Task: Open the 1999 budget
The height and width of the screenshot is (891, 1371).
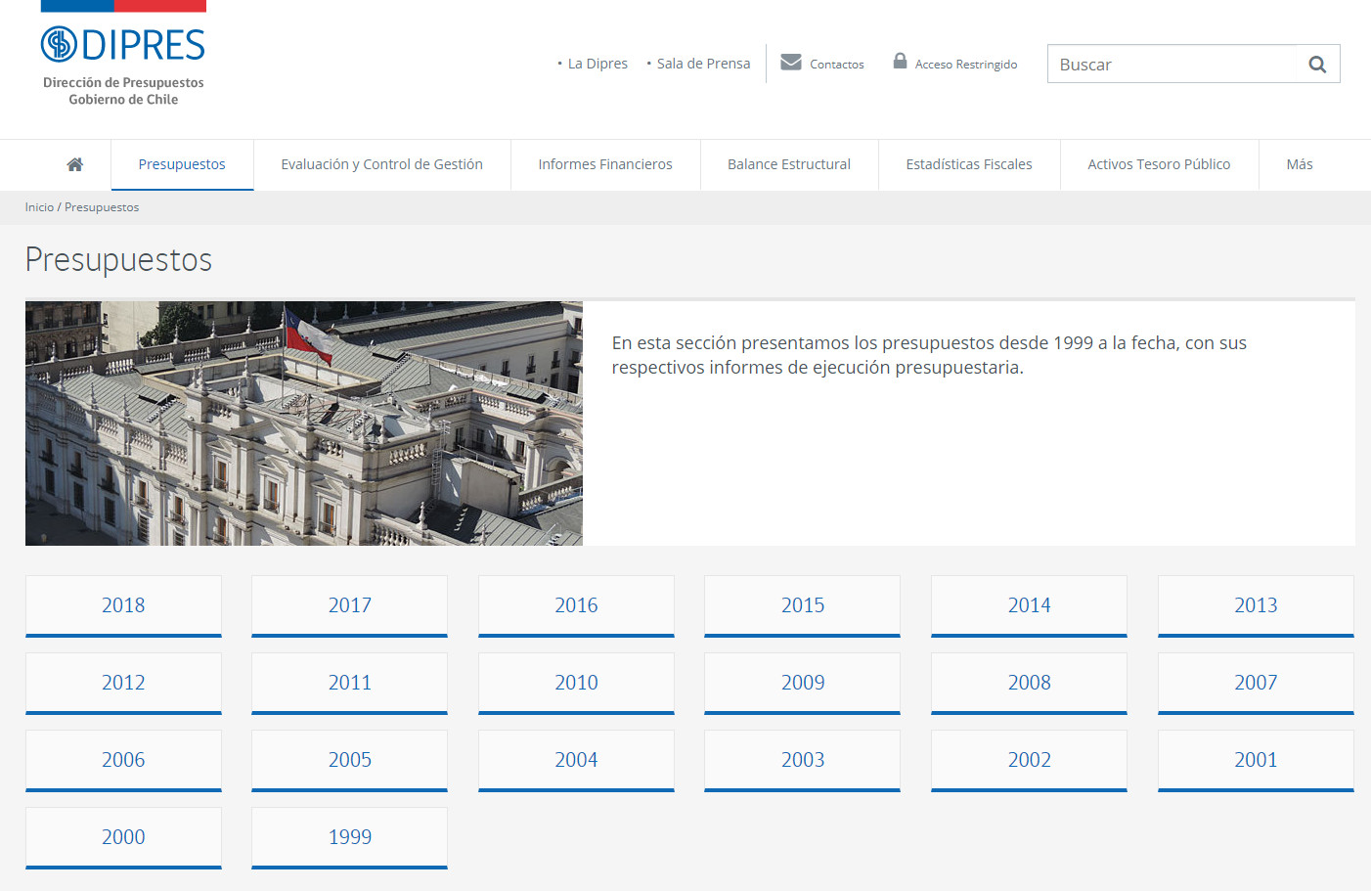Action: (349, 837)
